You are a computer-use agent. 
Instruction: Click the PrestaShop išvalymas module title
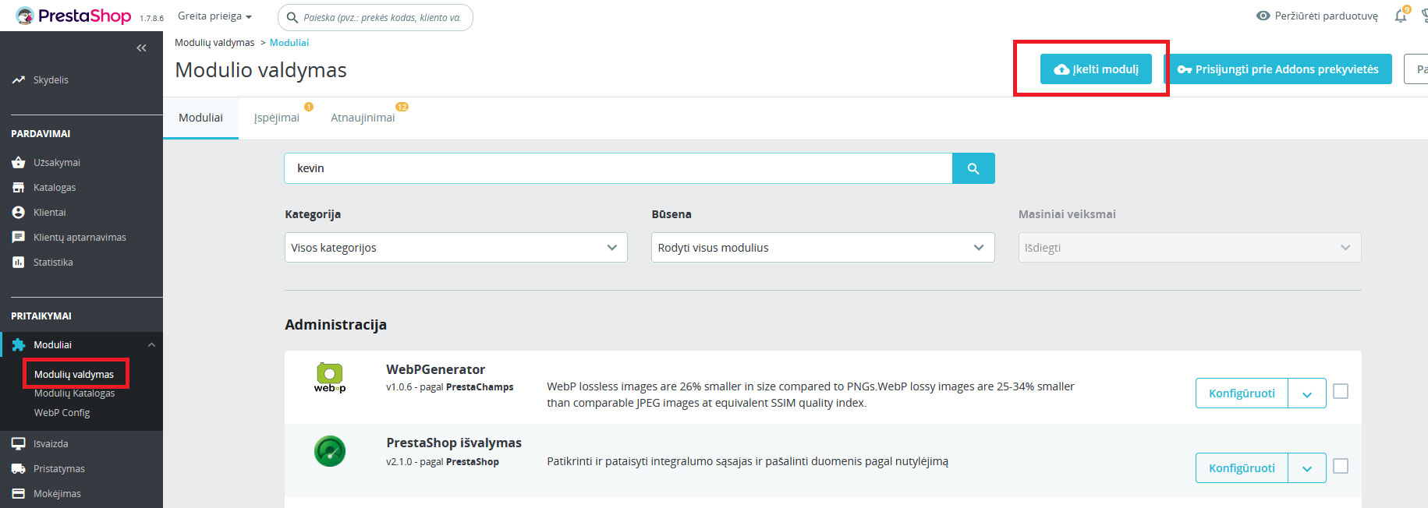[x=454, y=443]
